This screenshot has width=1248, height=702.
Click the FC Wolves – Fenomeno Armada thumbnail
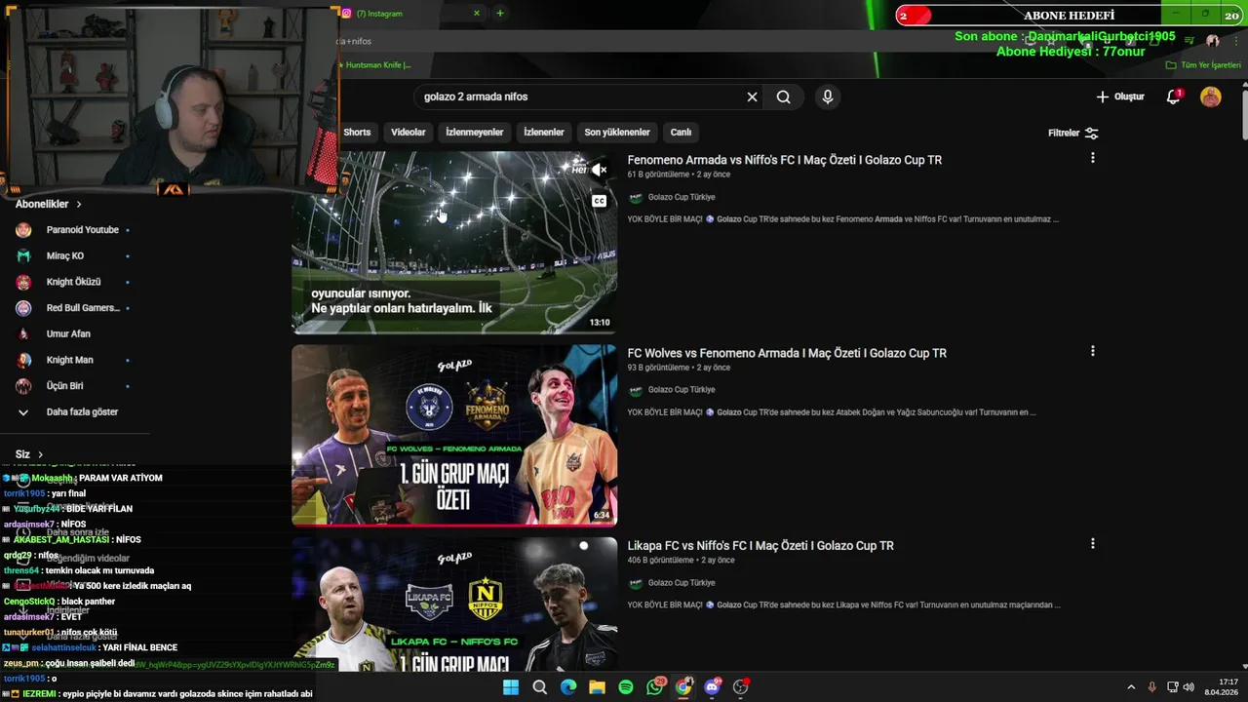pyautogui.click(x=454, y=435)
